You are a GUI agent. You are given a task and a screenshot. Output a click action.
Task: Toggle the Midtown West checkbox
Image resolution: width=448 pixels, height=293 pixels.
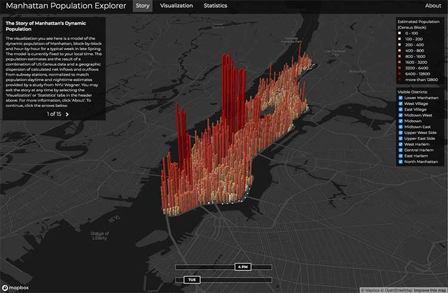(401, 115)
